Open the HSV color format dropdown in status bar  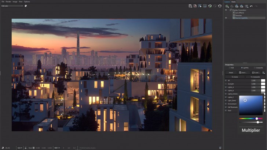click(x=57, y=148)
